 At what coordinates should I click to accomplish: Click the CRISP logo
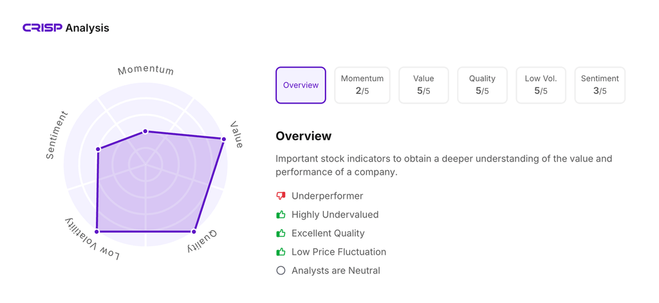42,28
